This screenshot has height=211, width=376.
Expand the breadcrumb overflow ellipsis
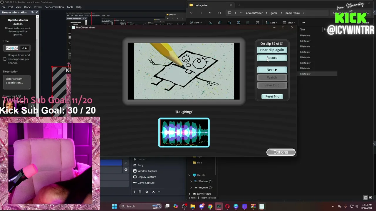tap(241, 13)
